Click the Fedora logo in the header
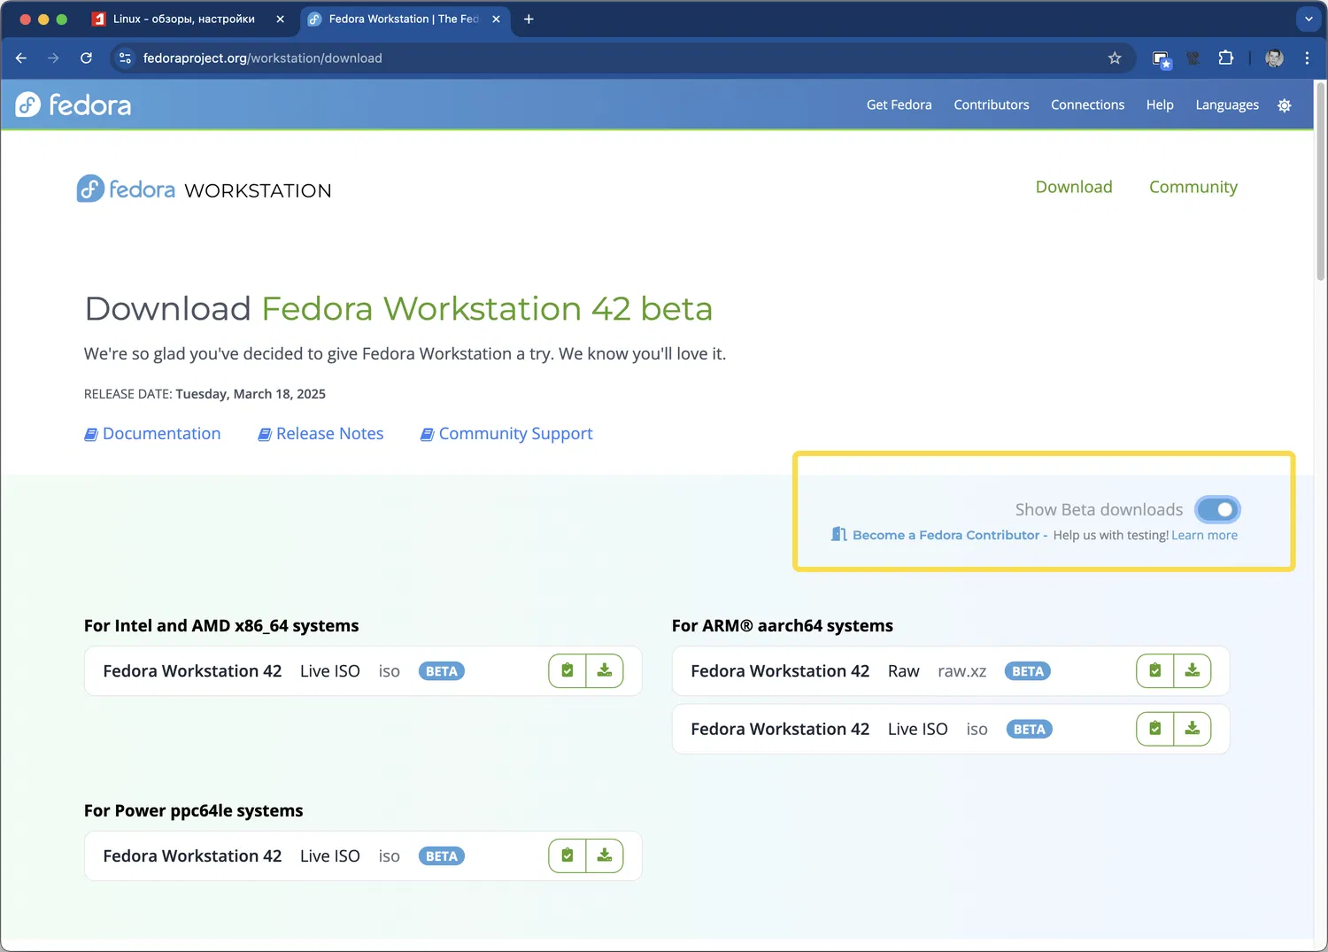The width and height of the screenshot is (1328, 952). [73, 105]
